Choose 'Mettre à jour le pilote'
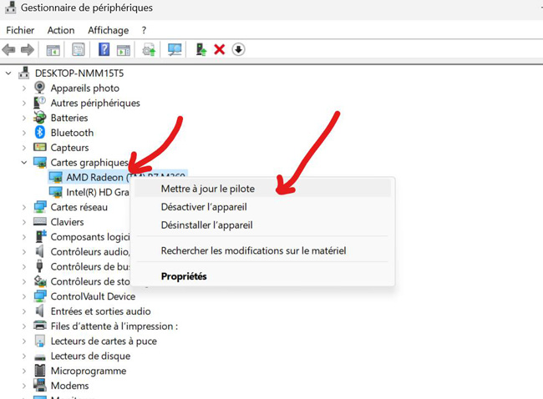The image size is (543, 399). tap(208, 189)
